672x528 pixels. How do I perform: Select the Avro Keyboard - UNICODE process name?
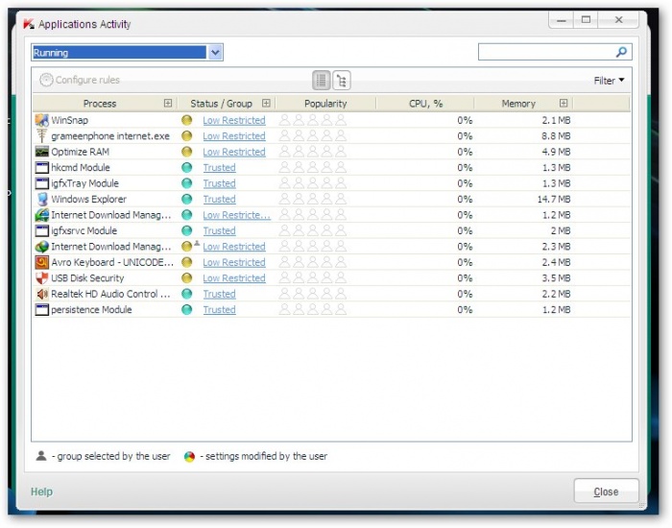112,262
